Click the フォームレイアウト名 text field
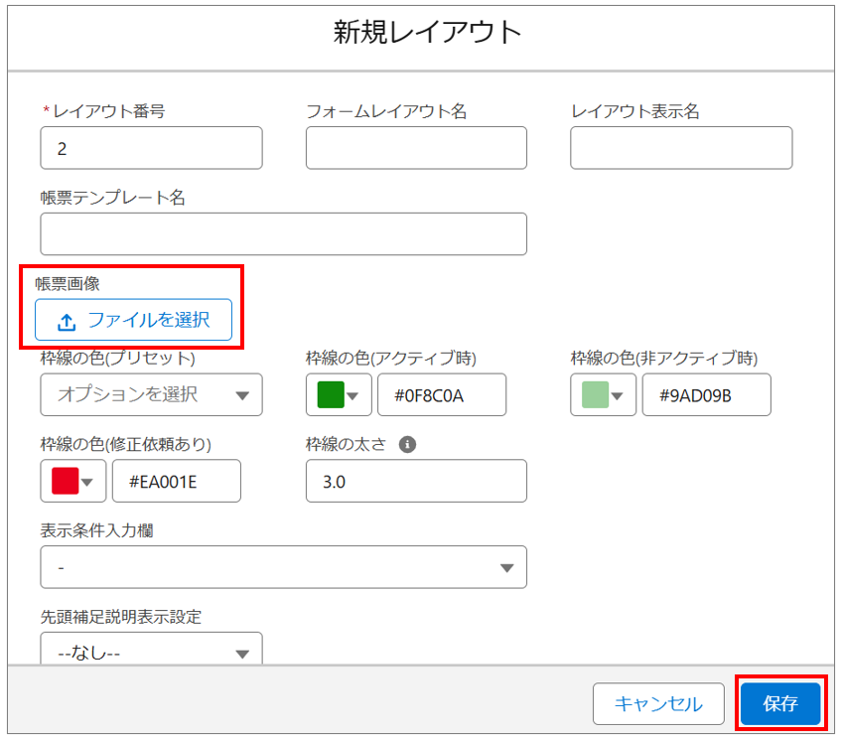The height and width of the screenshot is (742, 842). [416, 148]
